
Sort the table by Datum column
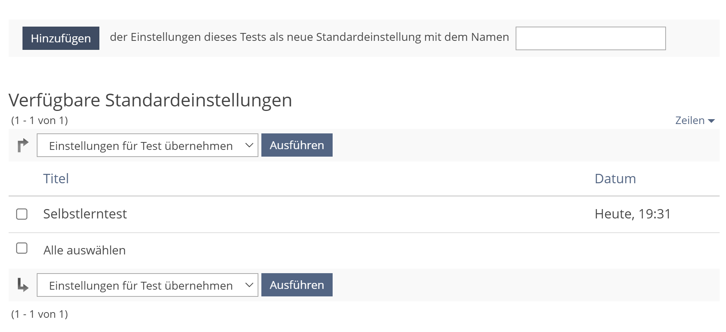(x=615, y=179)
